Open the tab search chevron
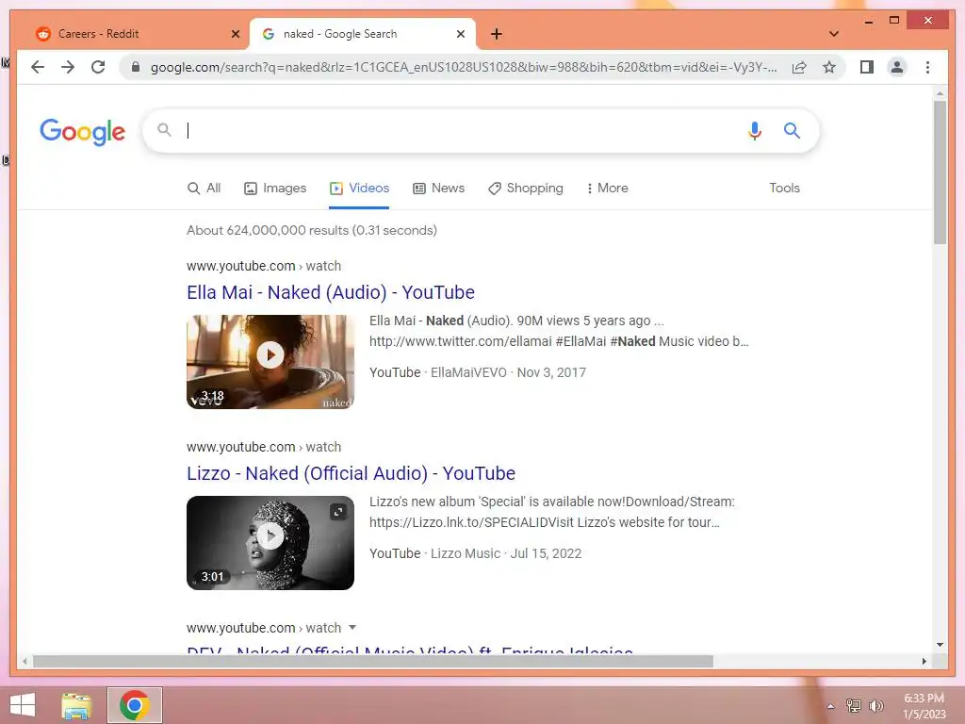Image resolution: width=965 pixels, height=724 pixels. [833, 34]
